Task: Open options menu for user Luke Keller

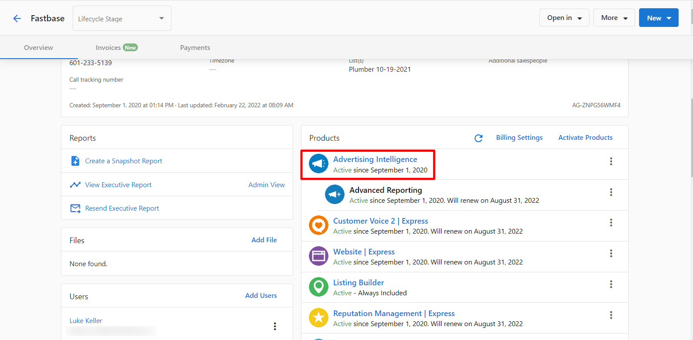Action: click(275, 326)
